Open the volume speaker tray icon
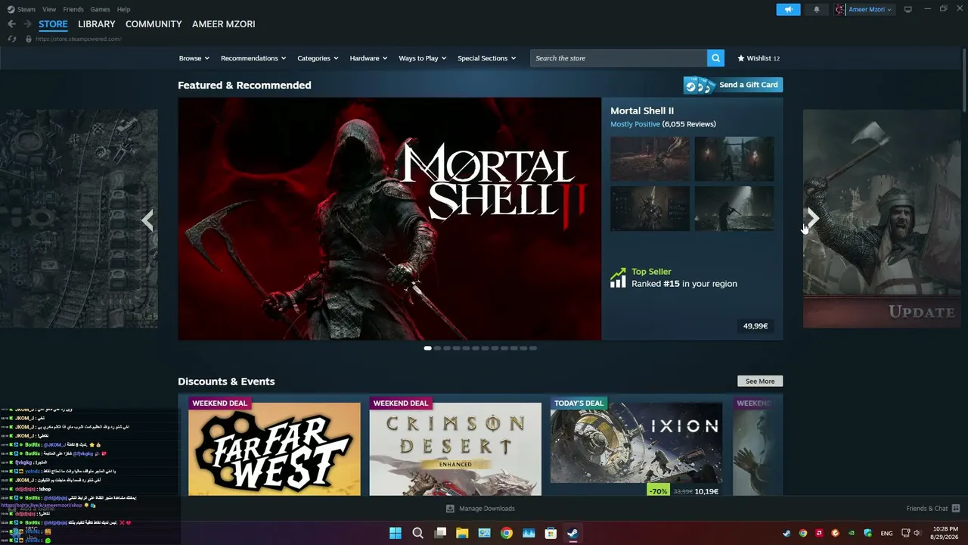This screenshot has width=968, height=545. pyautogui.click(x=917, y=533)
